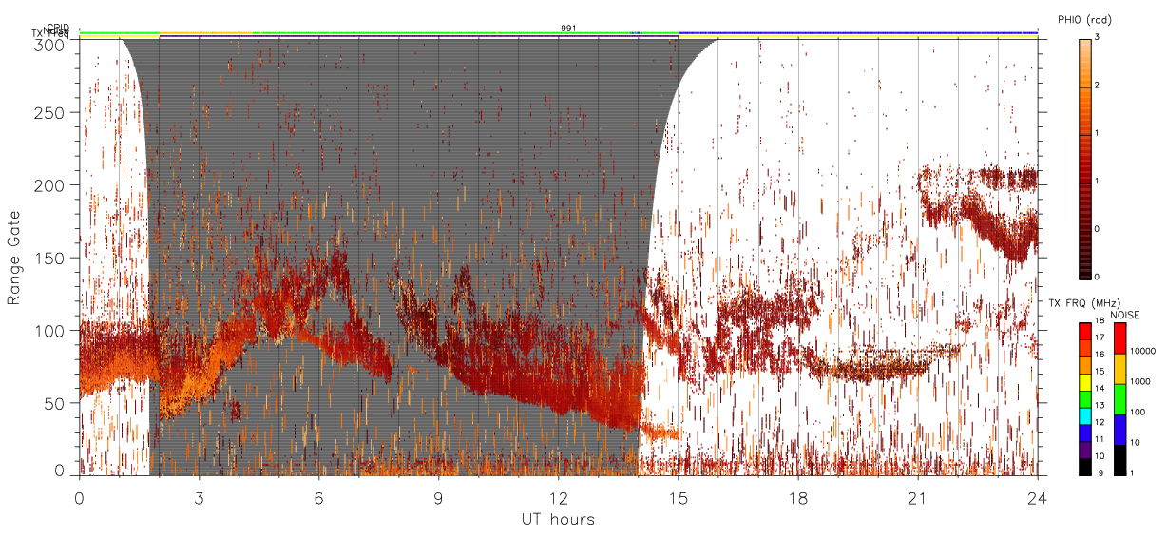The height and width of the screenshot is (539, 1167).
Task: Click the '100' label beside the NOISE color bar
Action: [x=1138, y=412]
